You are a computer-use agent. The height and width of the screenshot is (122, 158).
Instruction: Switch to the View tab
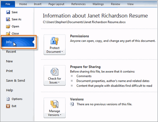tap(130, 4)
